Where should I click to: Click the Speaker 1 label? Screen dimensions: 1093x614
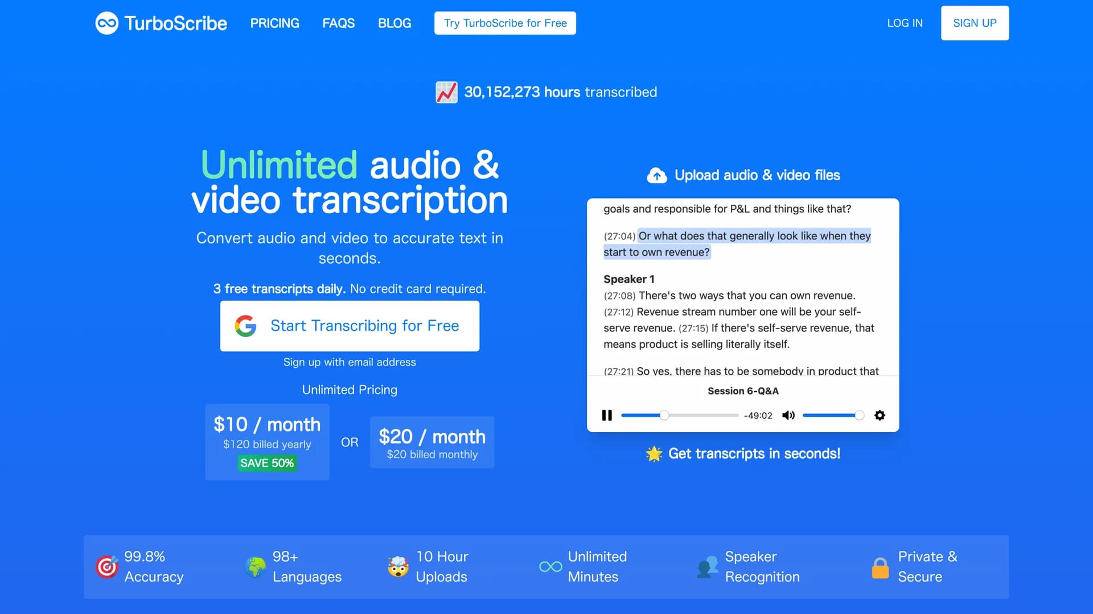[629, 279]
